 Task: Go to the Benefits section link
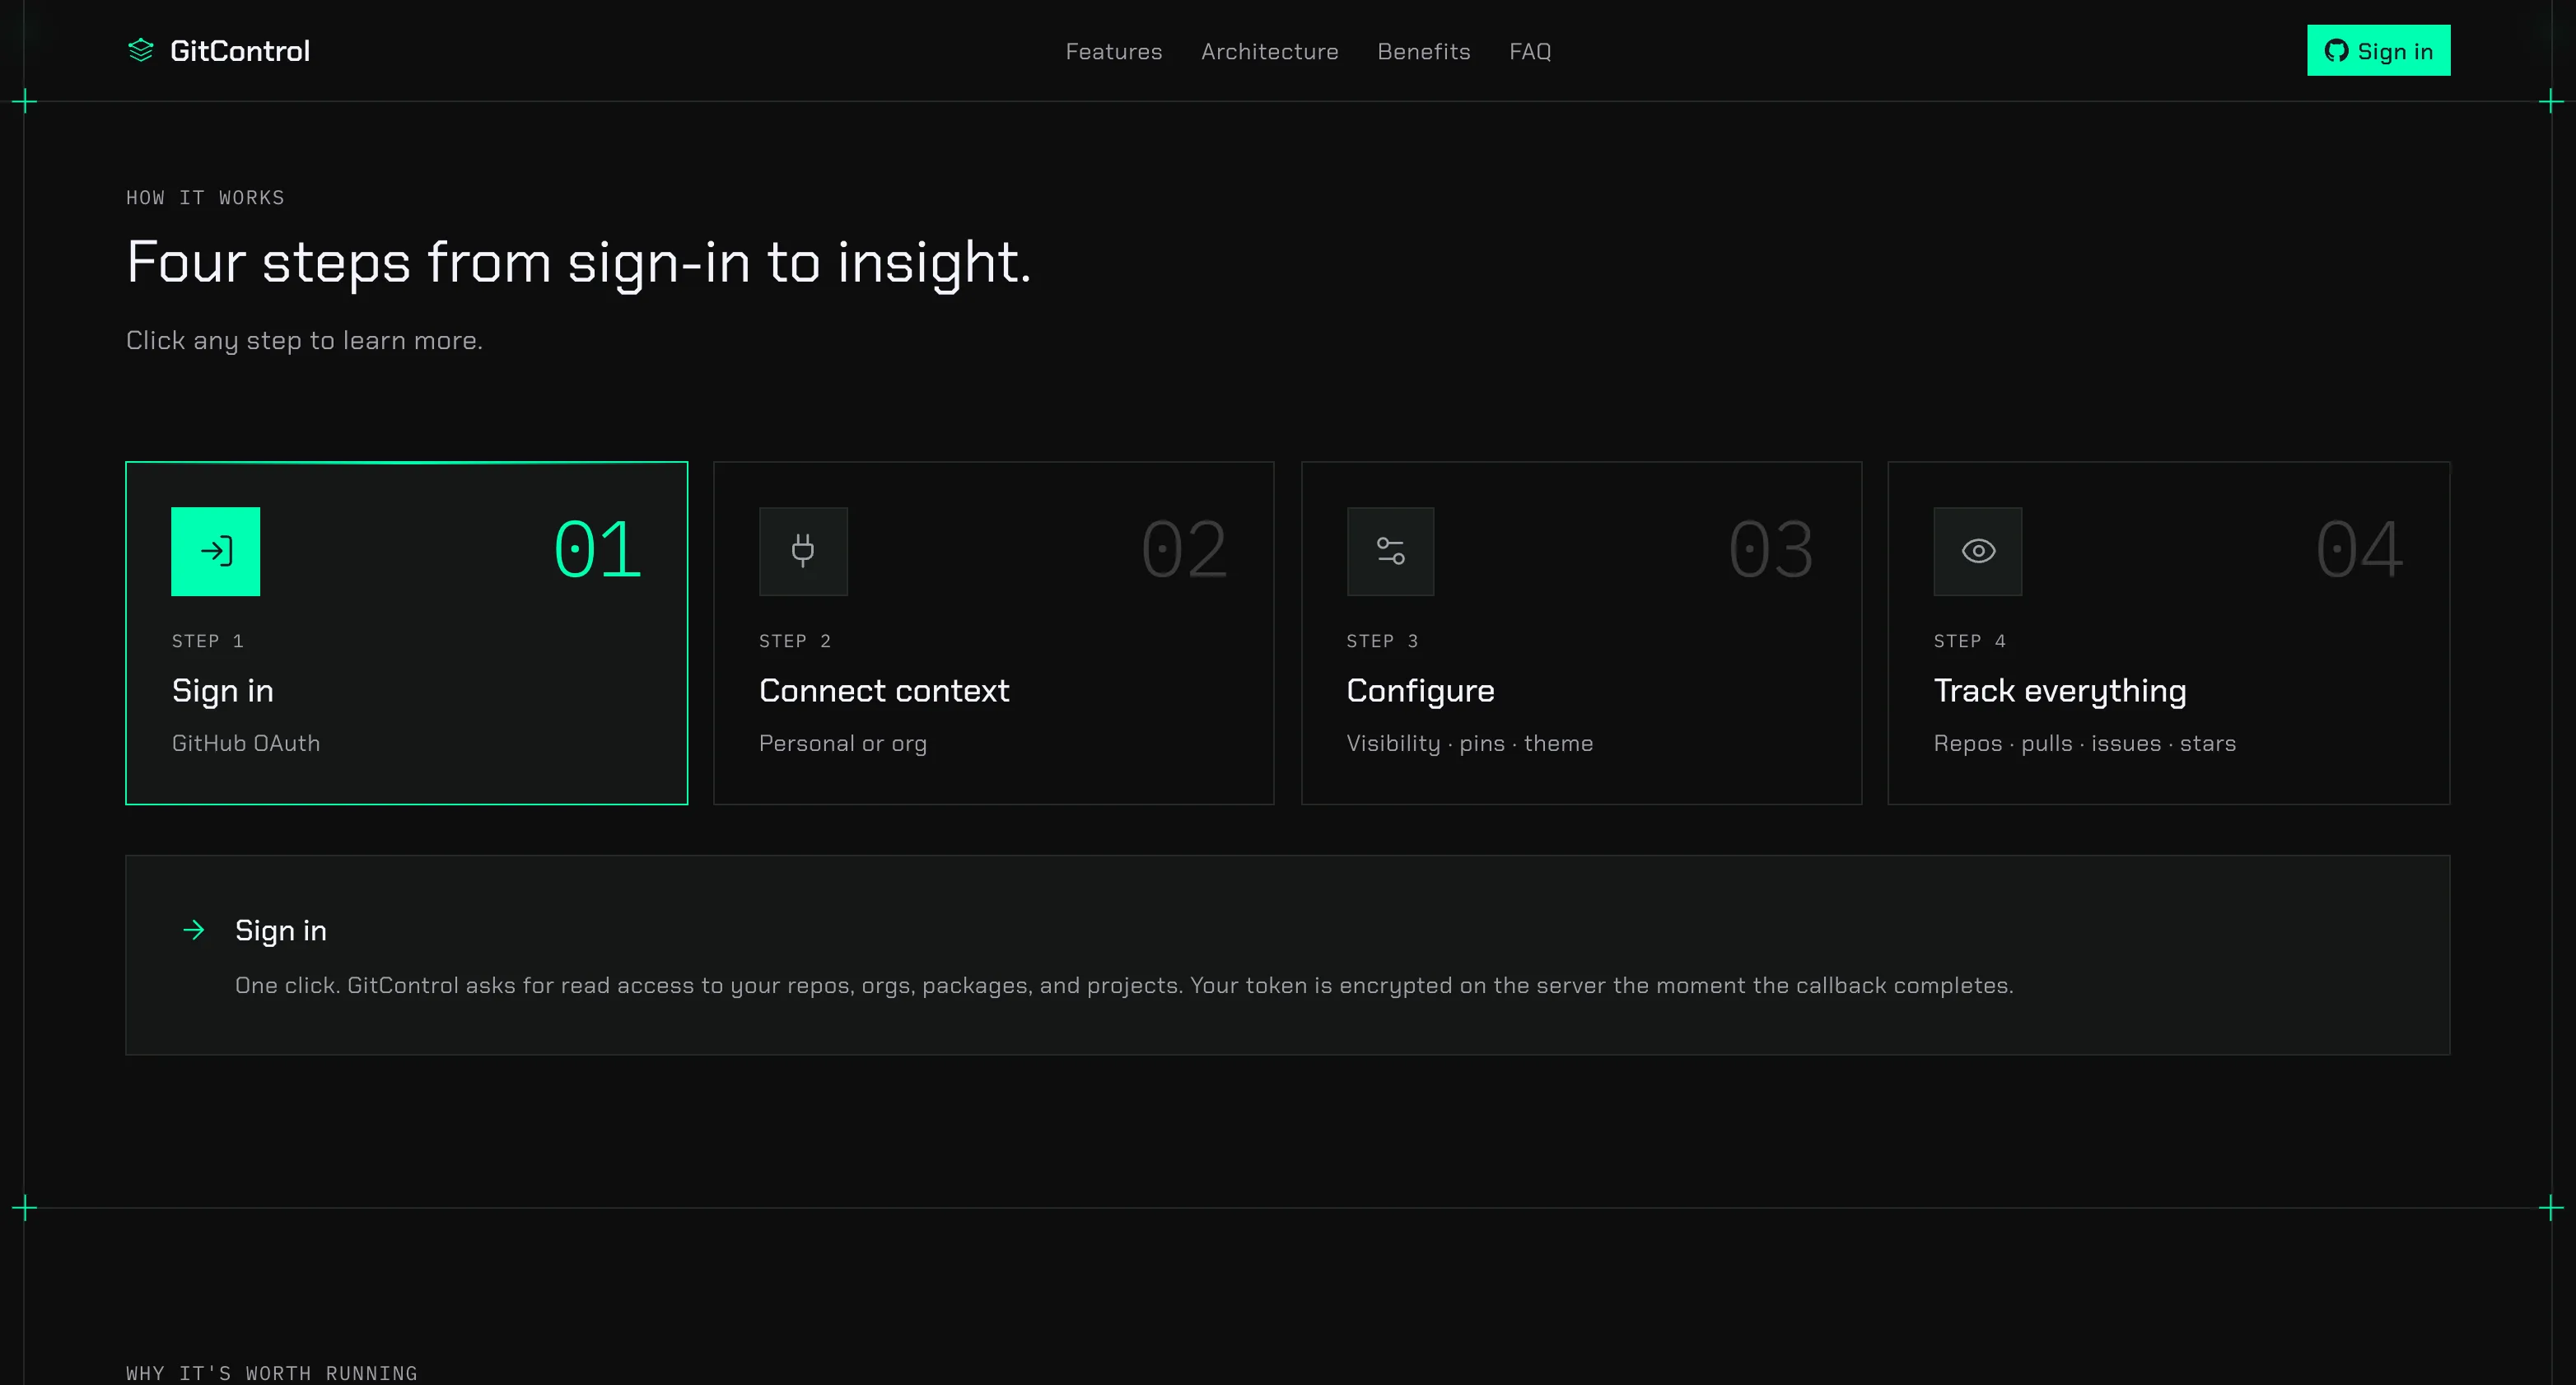pyautogui.click(x=1423, y=51)
